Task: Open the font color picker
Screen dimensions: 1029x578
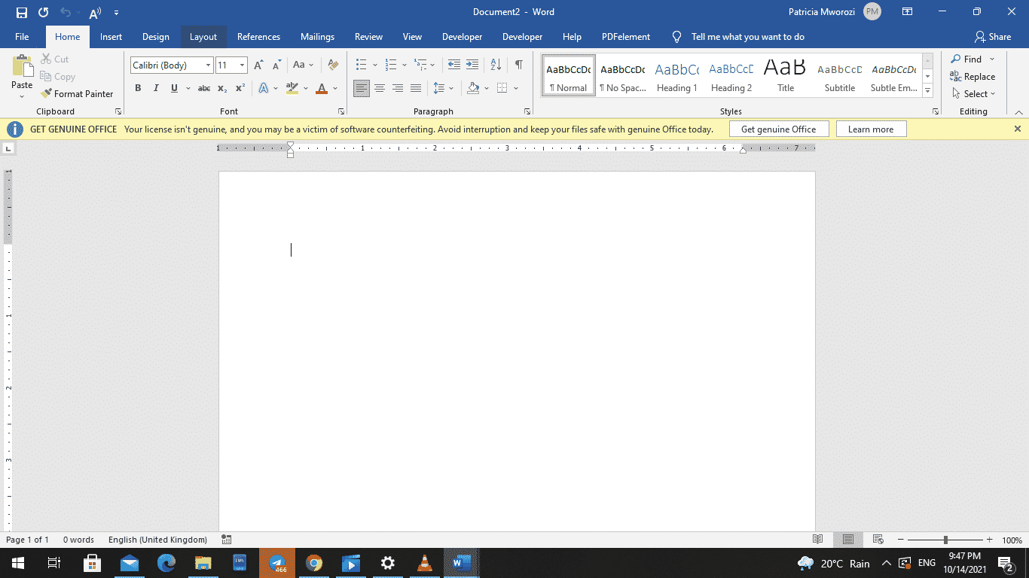Action: point(334,88)
